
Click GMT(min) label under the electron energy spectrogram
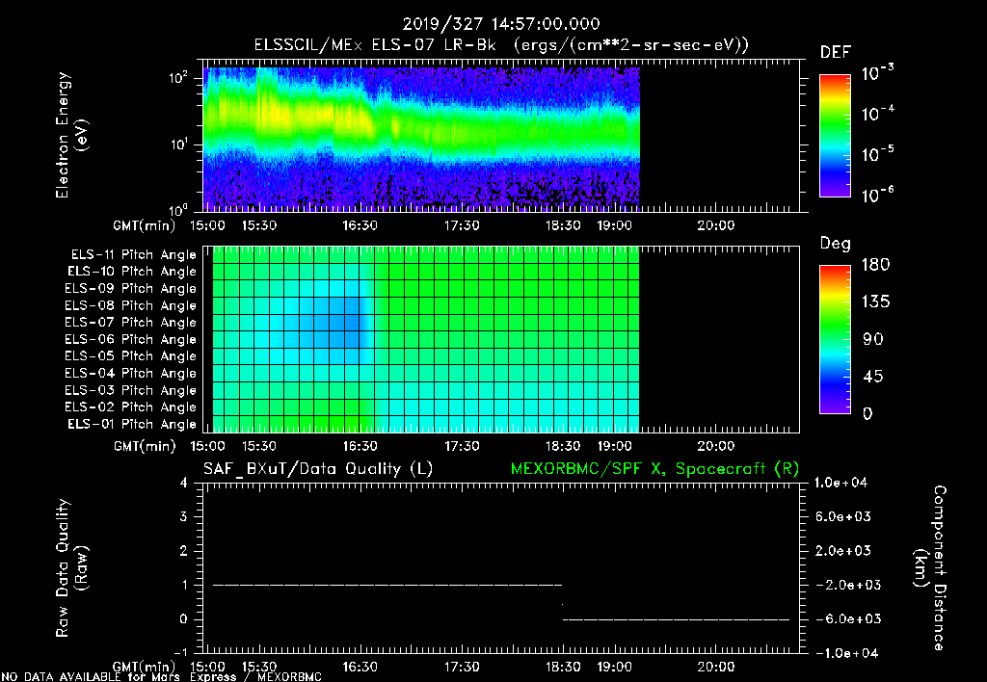[145, 225]
